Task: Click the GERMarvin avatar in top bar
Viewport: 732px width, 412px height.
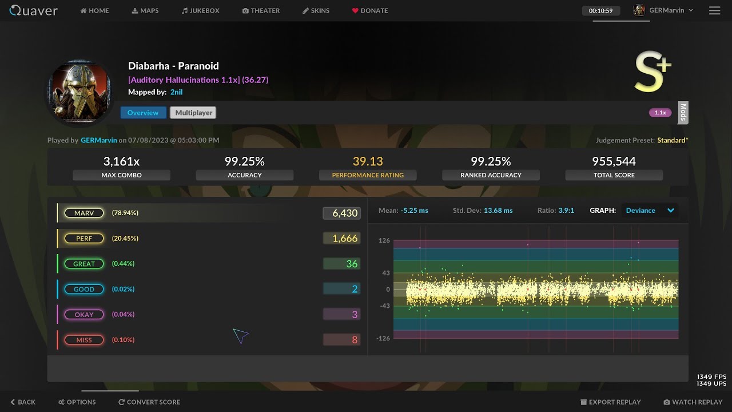Action: [x=639, y=10]
